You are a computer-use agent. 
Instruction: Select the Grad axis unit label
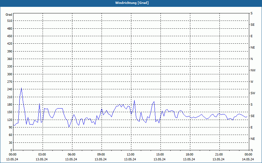[x=9, y=15]
